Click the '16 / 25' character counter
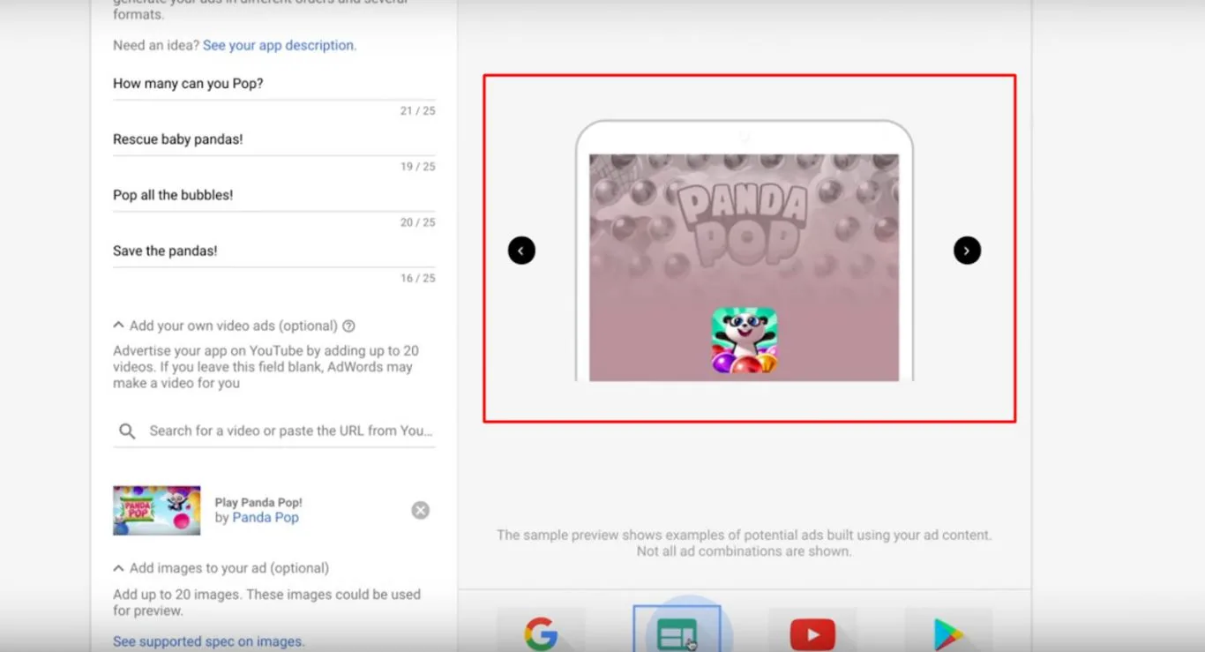Screen dimensions: 1205x652 click(x=418, y=278)
